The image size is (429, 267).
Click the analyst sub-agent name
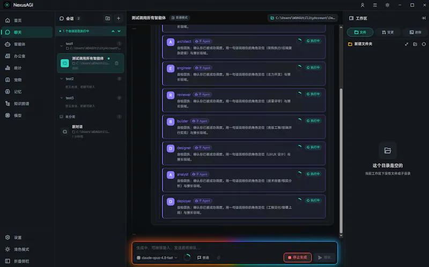(182, 174)
